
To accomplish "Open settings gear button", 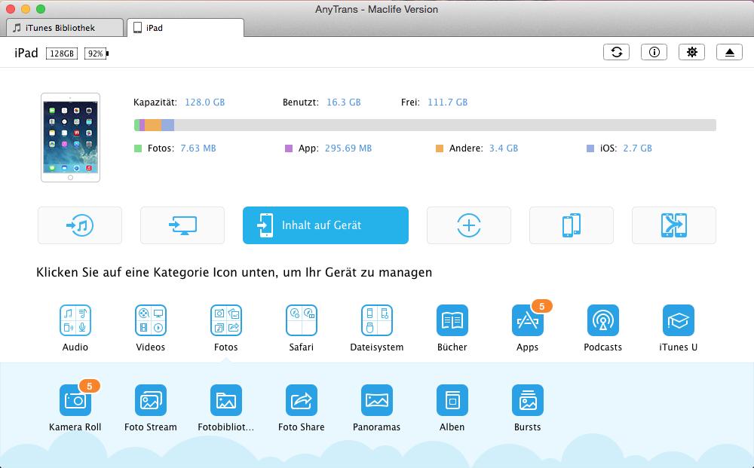I will pos(691,52).
